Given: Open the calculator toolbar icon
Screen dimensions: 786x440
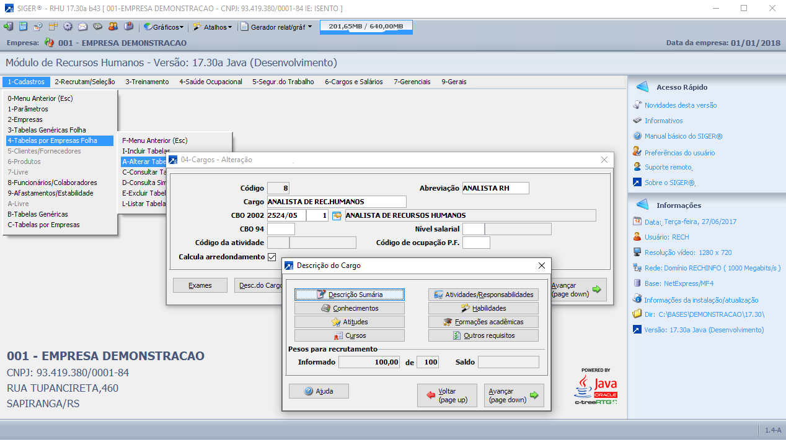Looking at the screenshot, I should coord(23,27).
